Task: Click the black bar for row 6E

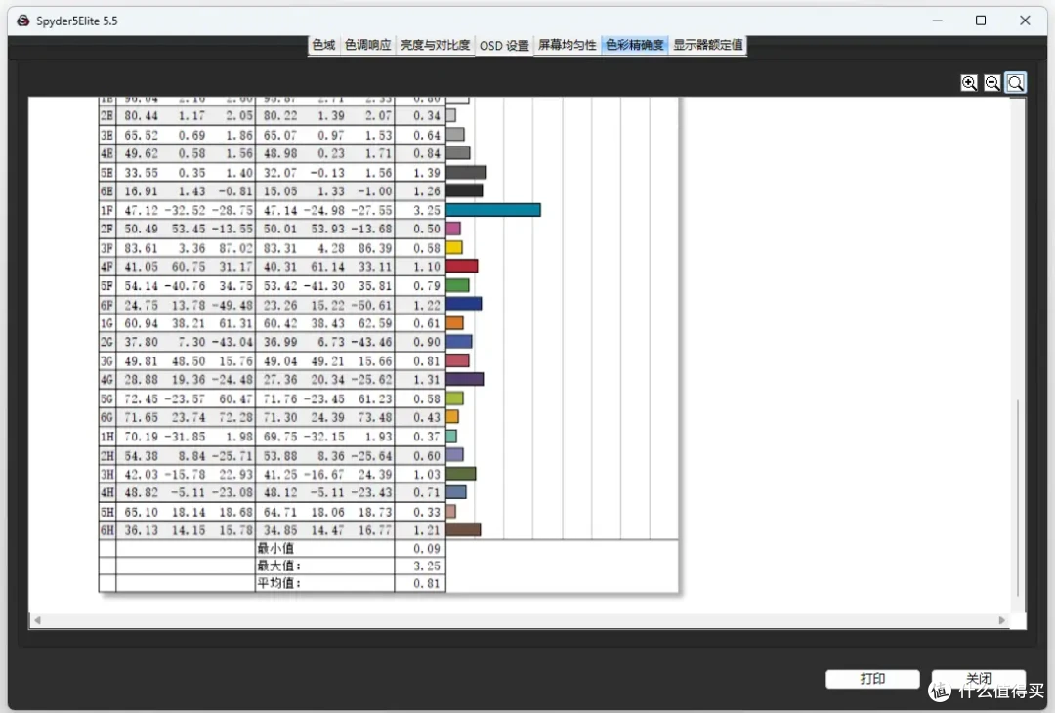Action: (x=464, y=191)
